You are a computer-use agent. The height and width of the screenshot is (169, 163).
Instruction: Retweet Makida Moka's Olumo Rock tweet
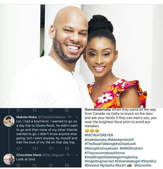point(34,148)
